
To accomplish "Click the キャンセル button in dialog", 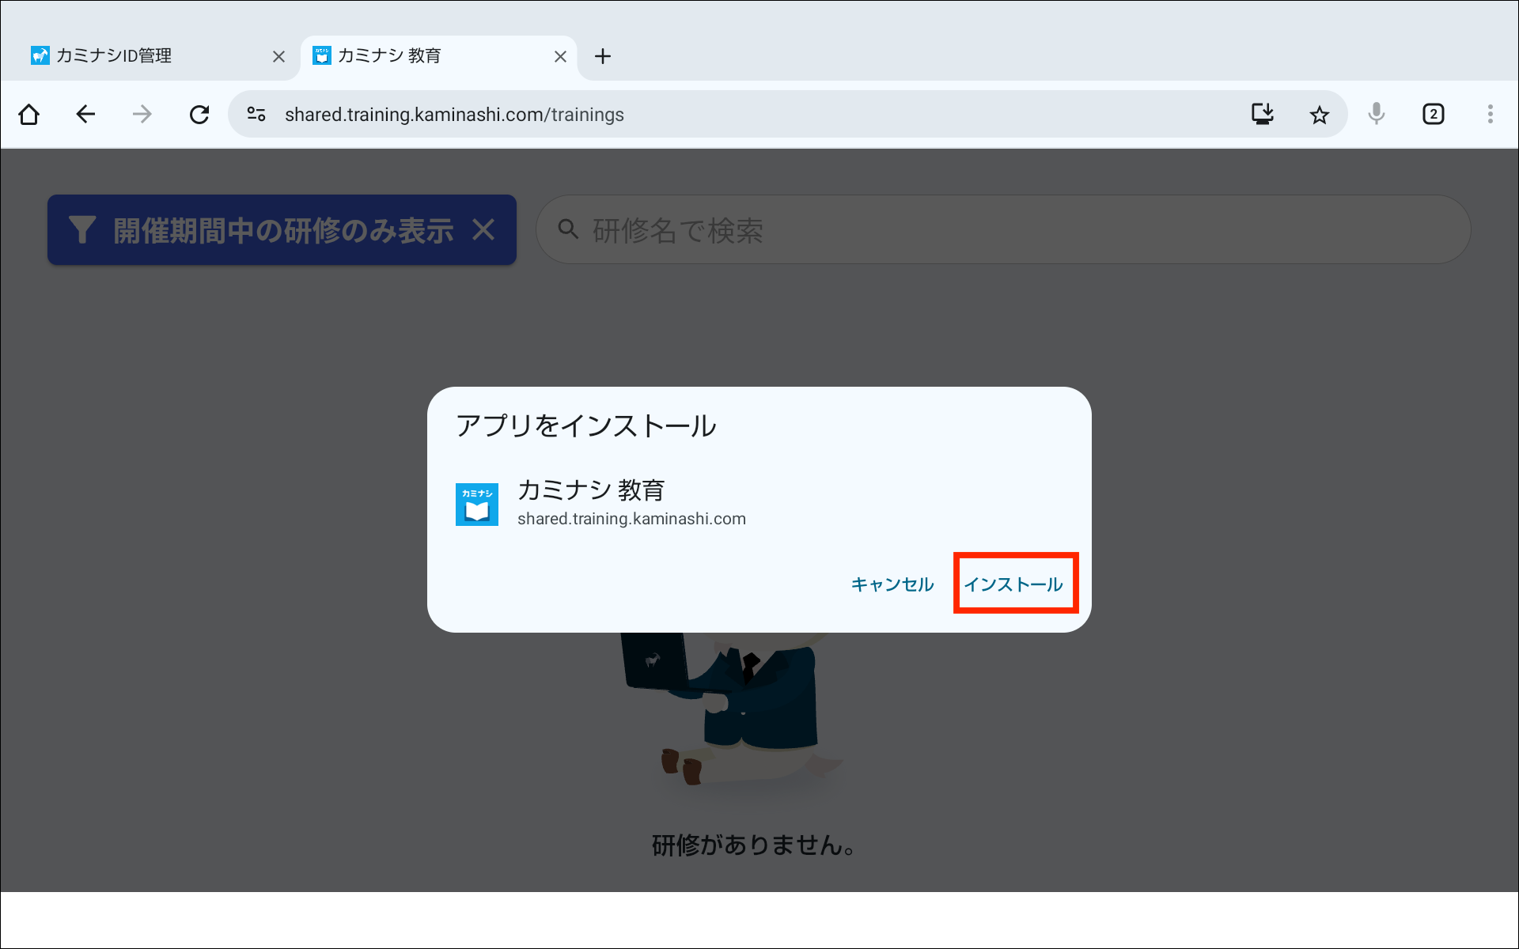I will point(892,584).
